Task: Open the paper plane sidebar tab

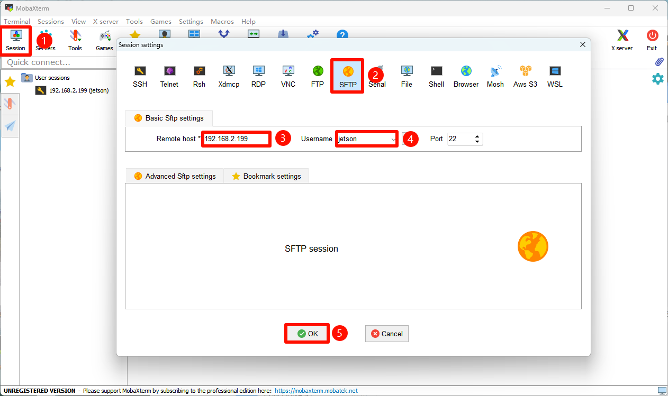Action: tap(10, 126)
